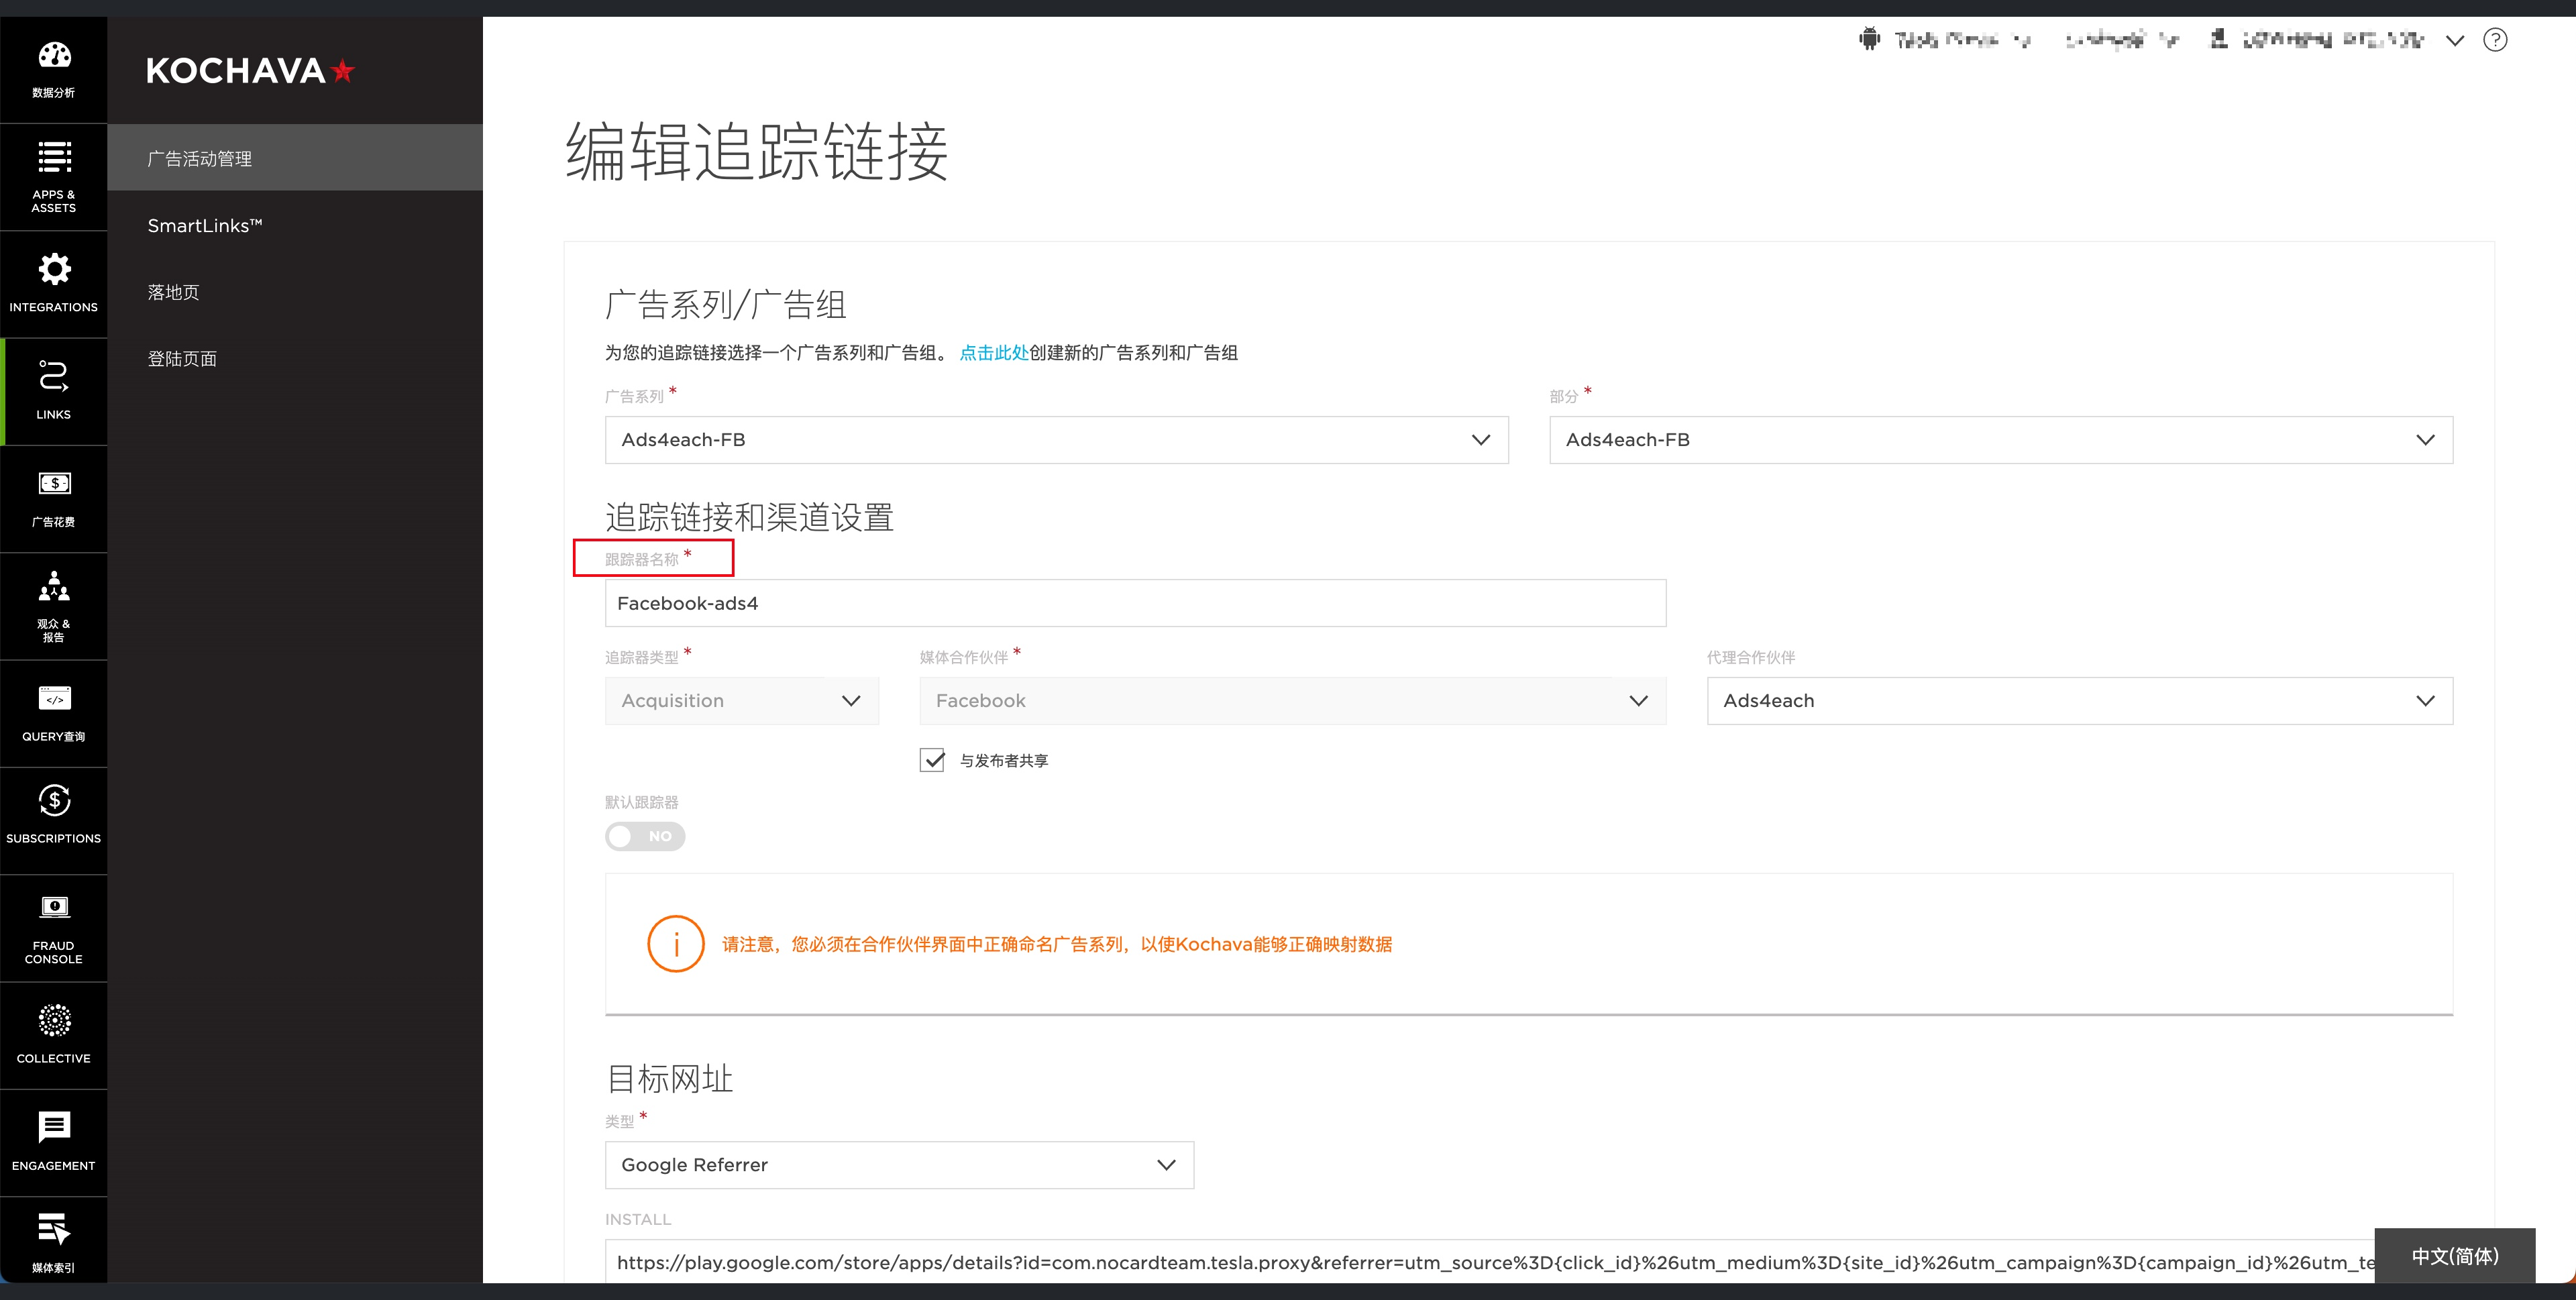Expand the account menu chevron at top right
2576x1300 pixels.
(x=2455, y=40)
